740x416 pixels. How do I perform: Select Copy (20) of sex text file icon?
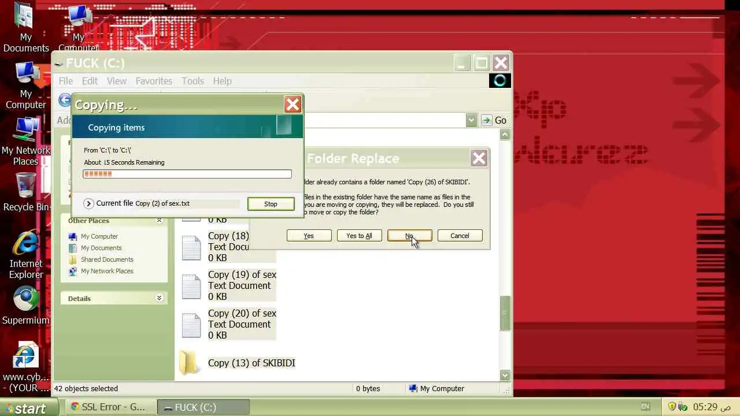191,325
